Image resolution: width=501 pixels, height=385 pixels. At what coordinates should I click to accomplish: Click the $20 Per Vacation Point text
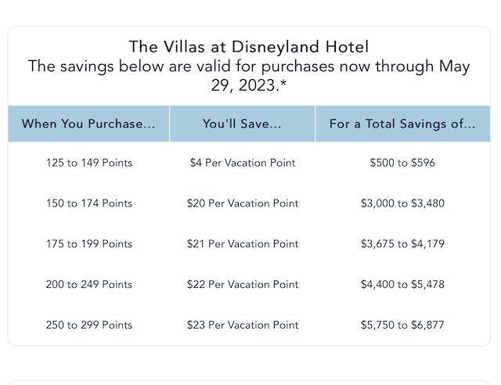click(243, 203)
